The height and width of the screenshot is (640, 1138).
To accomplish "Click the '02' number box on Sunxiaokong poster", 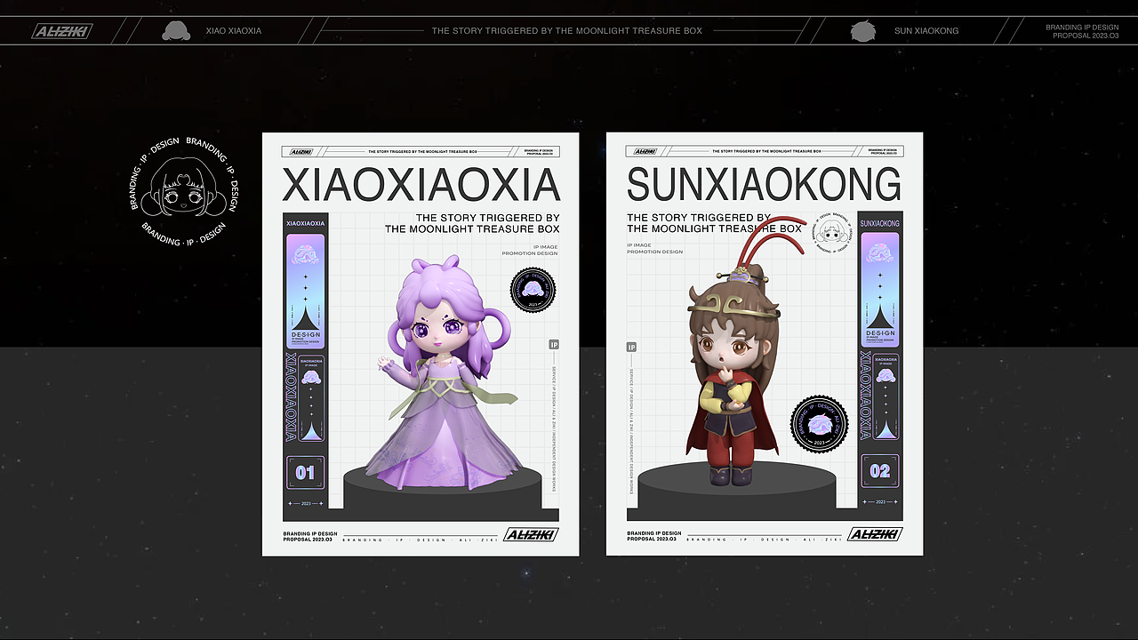I will [x=880, y=471].
